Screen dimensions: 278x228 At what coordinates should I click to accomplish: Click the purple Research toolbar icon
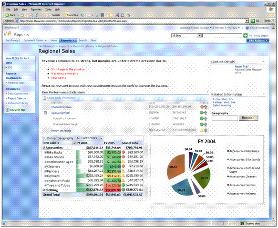coord(117,15)
